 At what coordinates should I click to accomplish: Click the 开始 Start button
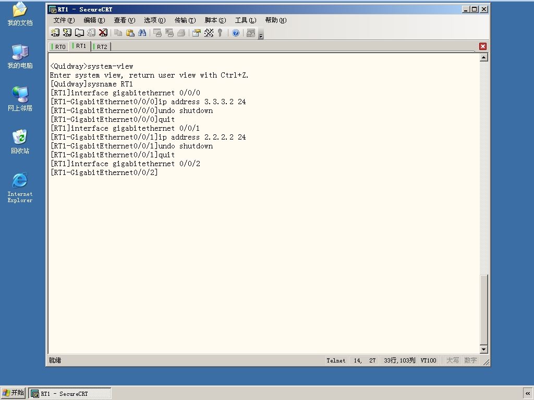pos(13,393)
